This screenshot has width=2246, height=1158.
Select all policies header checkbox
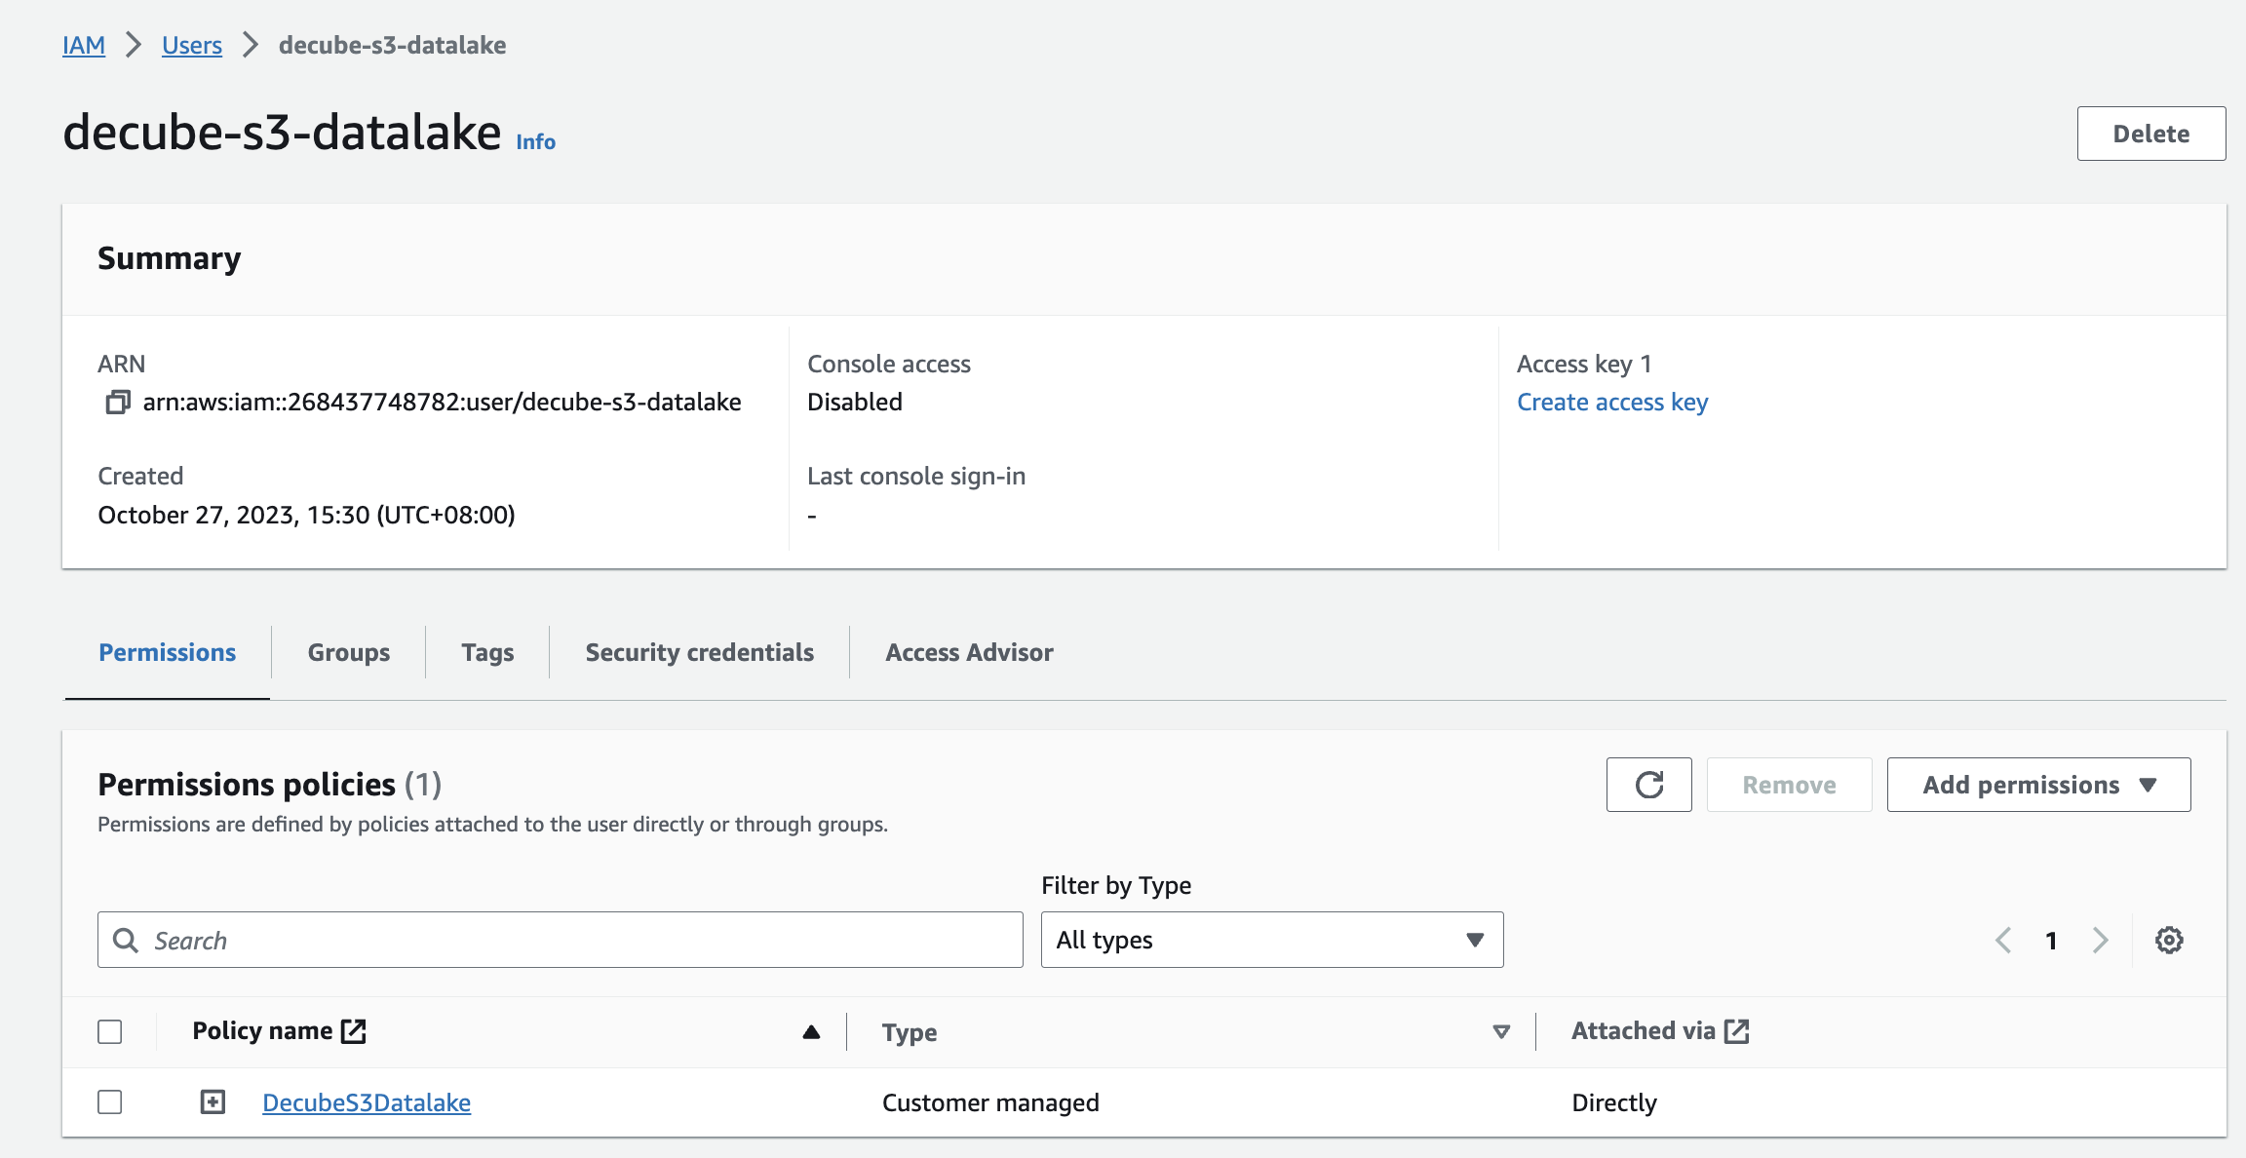coord(110,1031)
